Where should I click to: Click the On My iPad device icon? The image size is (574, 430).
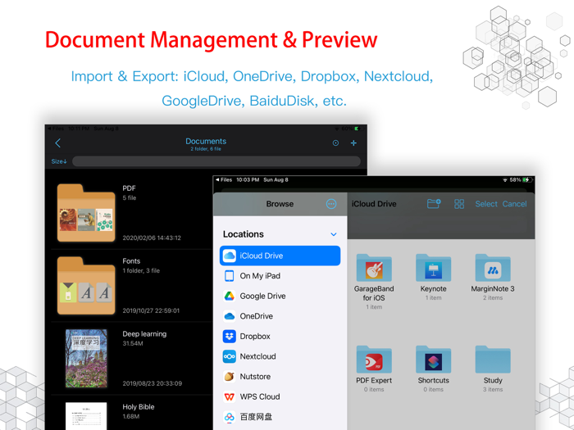[229, 276]
